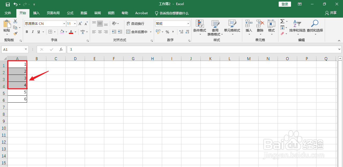343x167 pixels.
Task: Click the accounting number format icon
Action: point(158,32)
